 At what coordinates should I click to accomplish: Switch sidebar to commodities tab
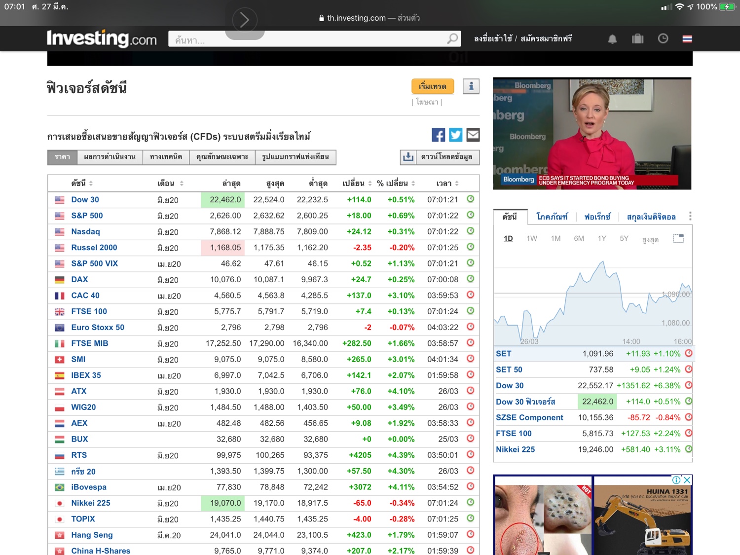click(552, 217)
